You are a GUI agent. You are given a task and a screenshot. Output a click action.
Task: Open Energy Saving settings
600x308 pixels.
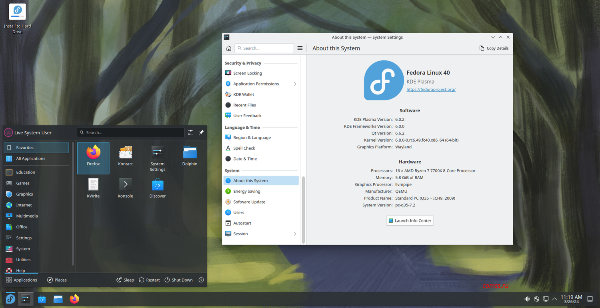point(261,191)
